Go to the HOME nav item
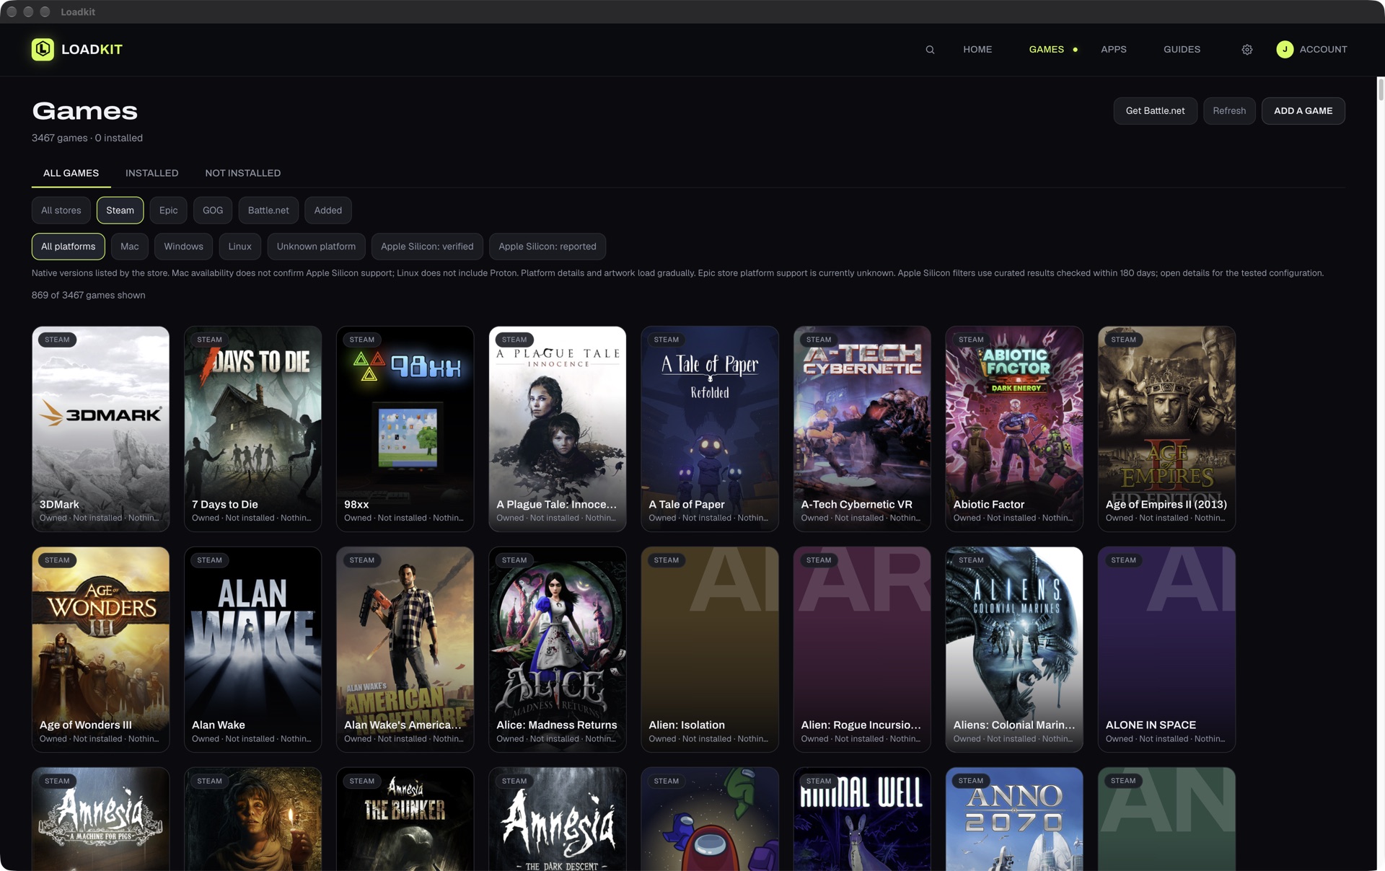The width and height of the screenshot is (1385, 871). [x=977, y=49]
